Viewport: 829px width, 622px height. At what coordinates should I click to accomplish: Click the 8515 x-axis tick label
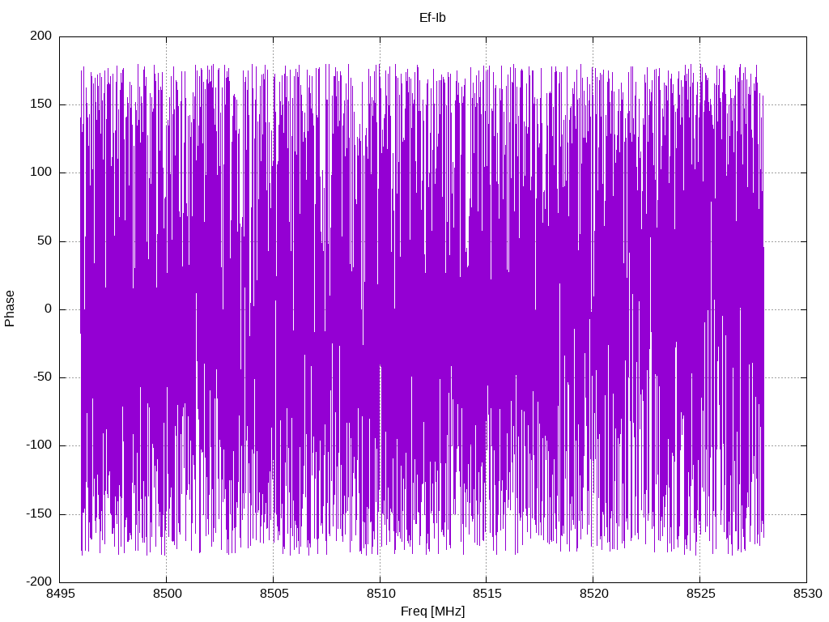coord(487,594)
